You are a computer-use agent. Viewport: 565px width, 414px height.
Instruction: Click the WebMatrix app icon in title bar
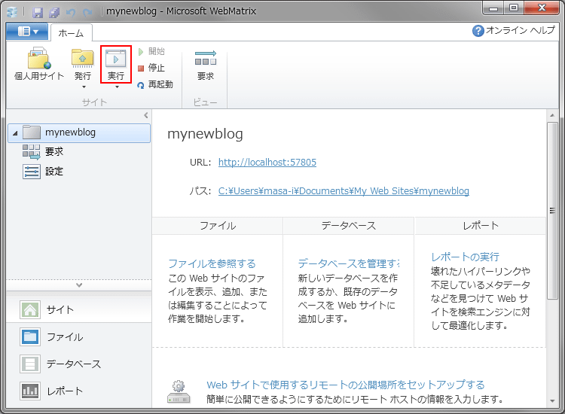pos(12,12)
